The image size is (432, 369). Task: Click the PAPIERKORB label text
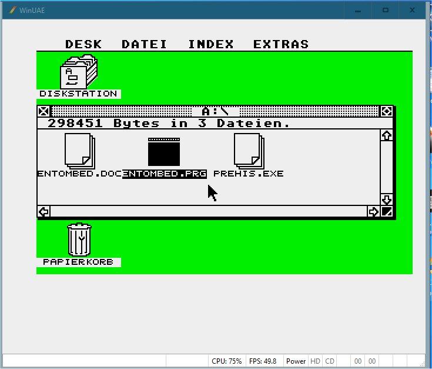pos(79,262)
